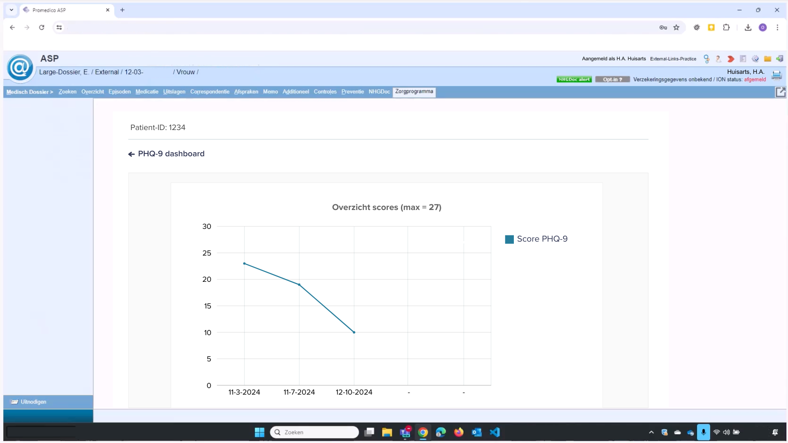
Task: Open the browser Extensions puzzle icon
Action: pyautogui.click(x=726, y=27)
